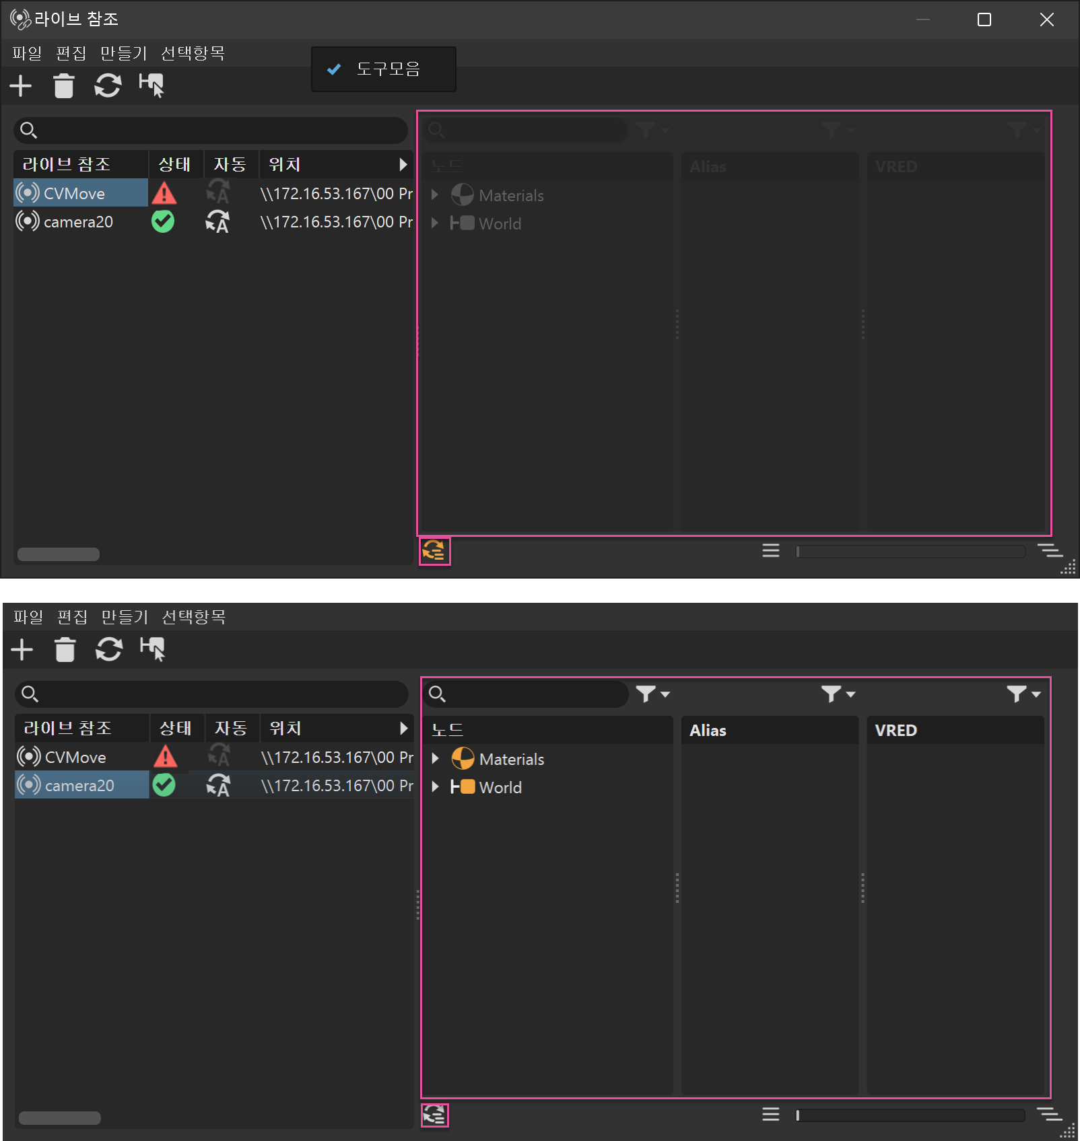Open 선택항목 menu in the upper window
Image resolution: width=1080 pixels, height=1141 pixels.
pyautogui.click(x=193, y=53)
